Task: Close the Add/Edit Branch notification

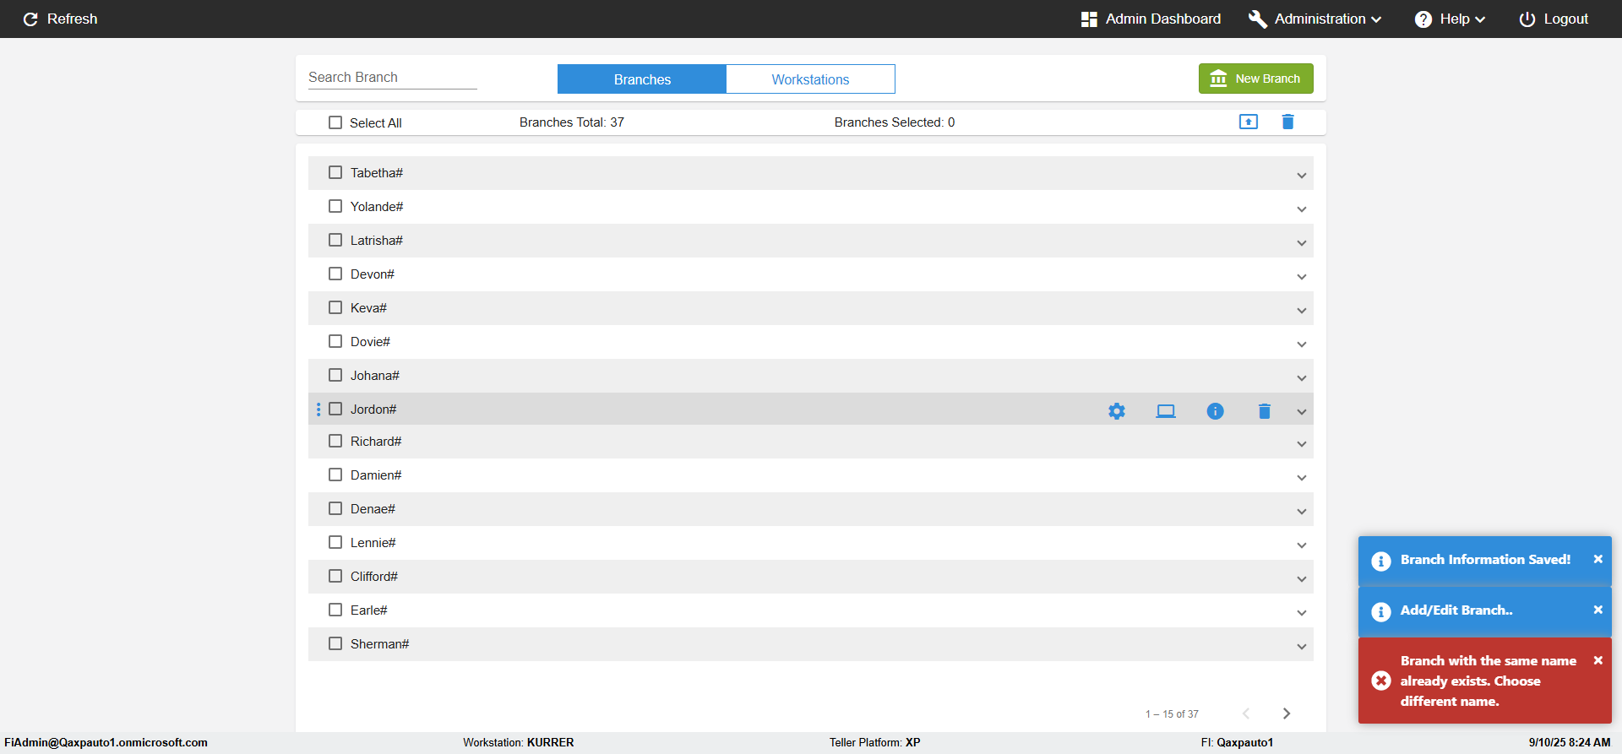Action: (x=1598, y=610)
